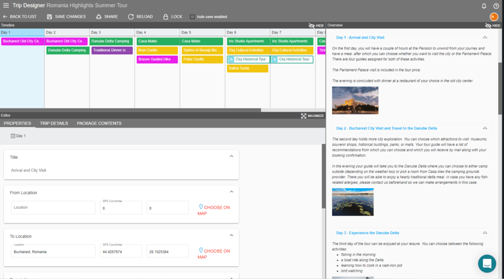Screen dimensions: 504x279
Task: View the Danube Delta photo thumbnail
Action: pyautogui.click(x=352, y=202)
